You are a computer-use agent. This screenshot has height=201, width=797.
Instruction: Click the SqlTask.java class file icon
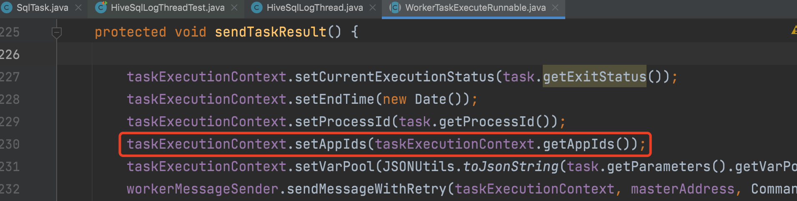tap(7, 7)
